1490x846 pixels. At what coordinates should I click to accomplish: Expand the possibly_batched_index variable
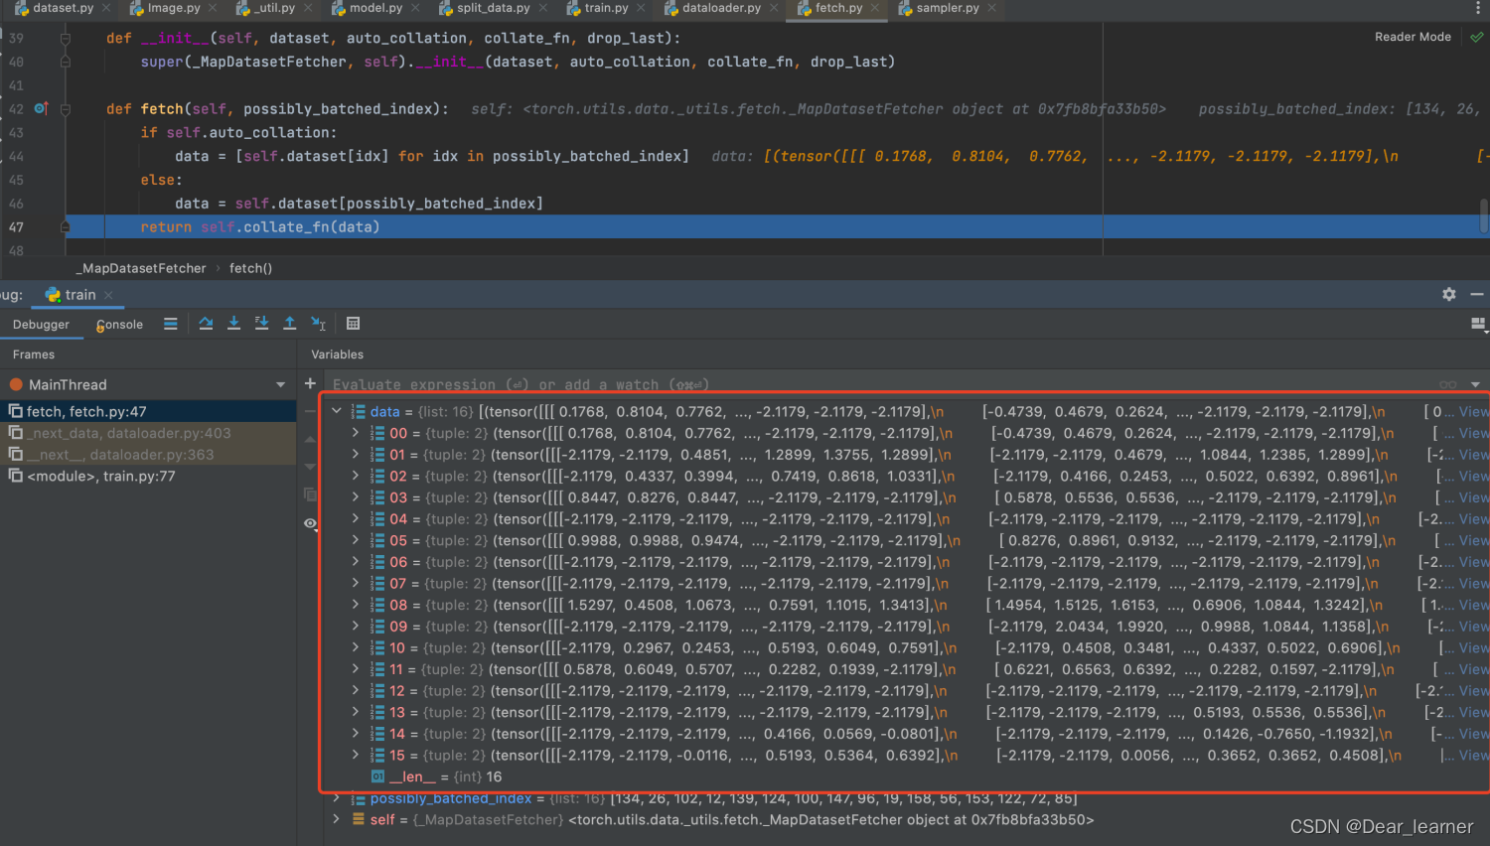pyautogui.click(x=337, y=798)
